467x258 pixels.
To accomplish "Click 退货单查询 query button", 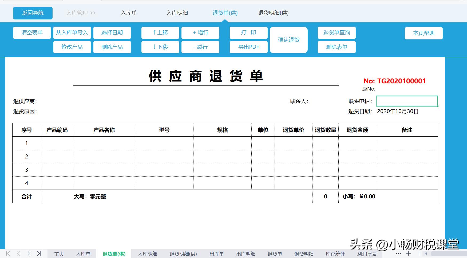I will (337, 33).
